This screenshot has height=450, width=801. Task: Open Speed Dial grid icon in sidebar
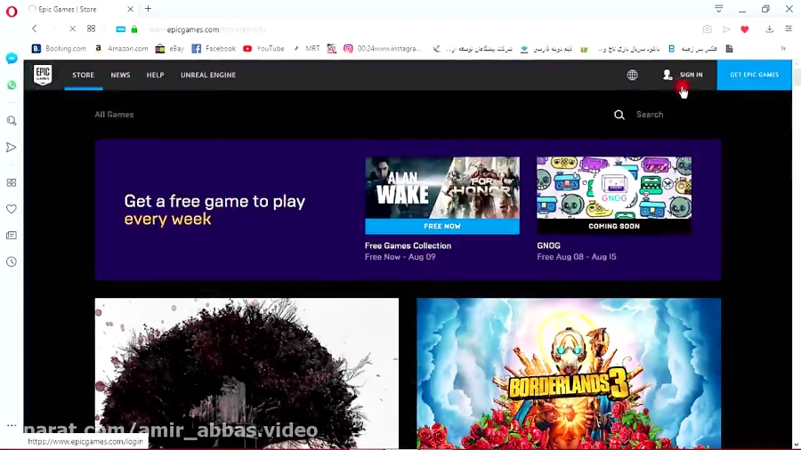pyautogui.click(x=12, y=182)
